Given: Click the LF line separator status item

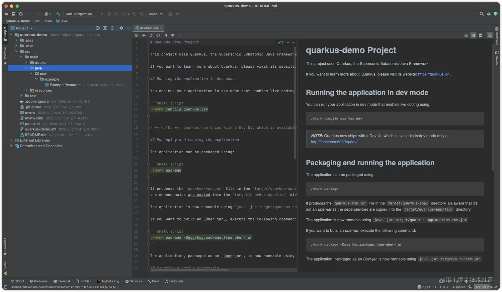Looking at the screenshot, I should pyautogui.click(x=435, y=287).
